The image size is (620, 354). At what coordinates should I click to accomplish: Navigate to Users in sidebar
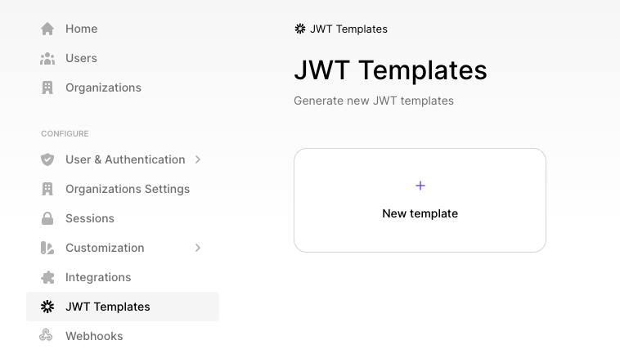click(81, 58)
